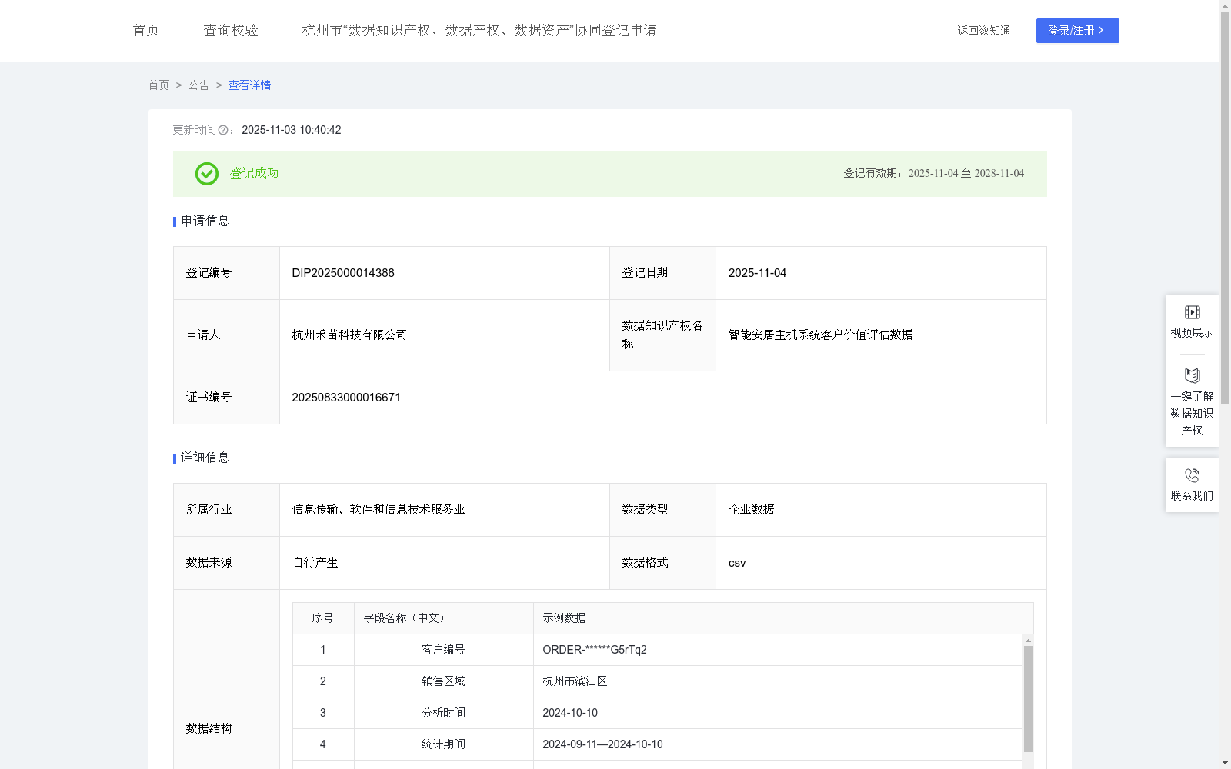Select registration number DIP2025000014388

[x=343, y=273]
